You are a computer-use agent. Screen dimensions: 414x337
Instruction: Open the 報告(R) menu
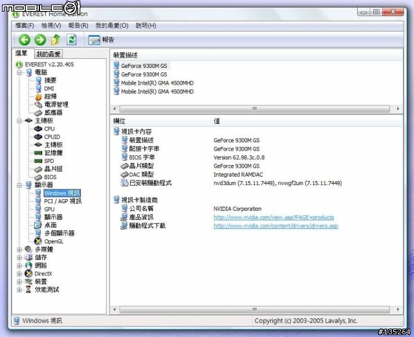78,26
